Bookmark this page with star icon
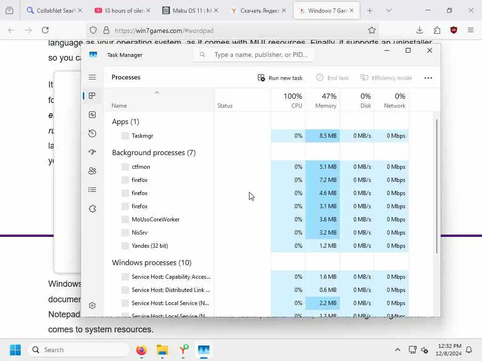The height and width of the screenshot is (361, 482). point(372,30)
